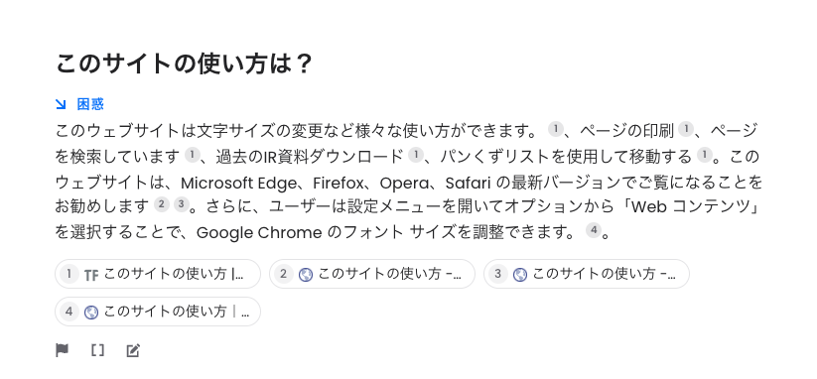Open the 困惑 link

(90, 104)
